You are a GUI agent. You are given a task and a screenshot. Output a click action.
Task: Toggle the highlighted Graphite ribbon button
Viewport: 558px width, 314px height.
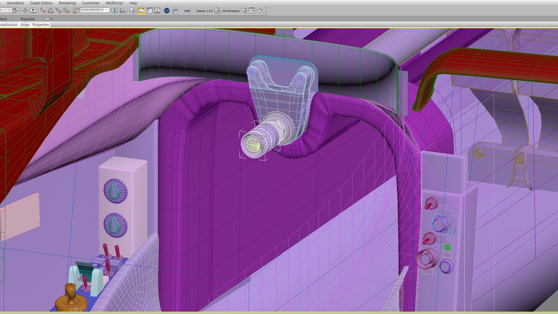pos(142,11)
